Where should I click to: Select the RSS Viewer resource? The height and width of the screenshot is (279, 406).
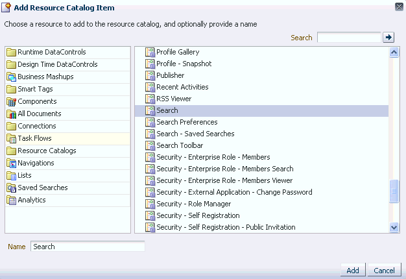point(261,99)
